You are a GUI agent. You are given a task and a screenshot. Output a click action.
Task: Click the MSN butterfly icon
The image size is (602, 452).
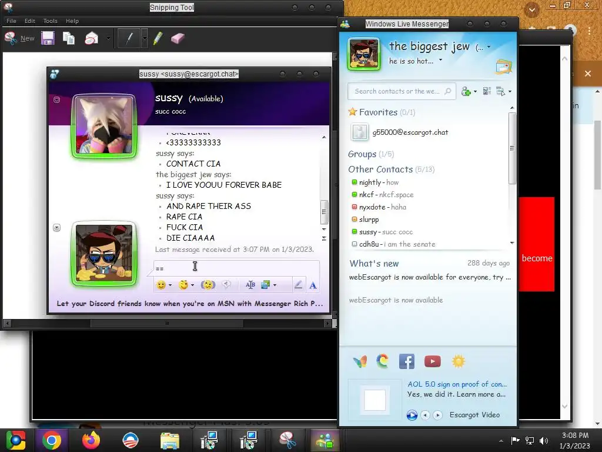tap(360, 361)
